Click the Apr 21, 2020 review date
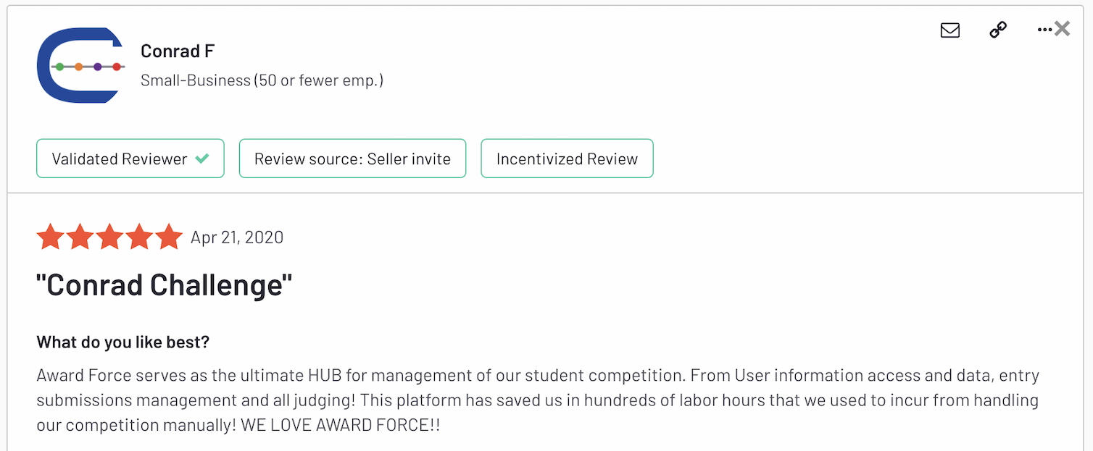1093x451 pixels. [x=237, y=237]
